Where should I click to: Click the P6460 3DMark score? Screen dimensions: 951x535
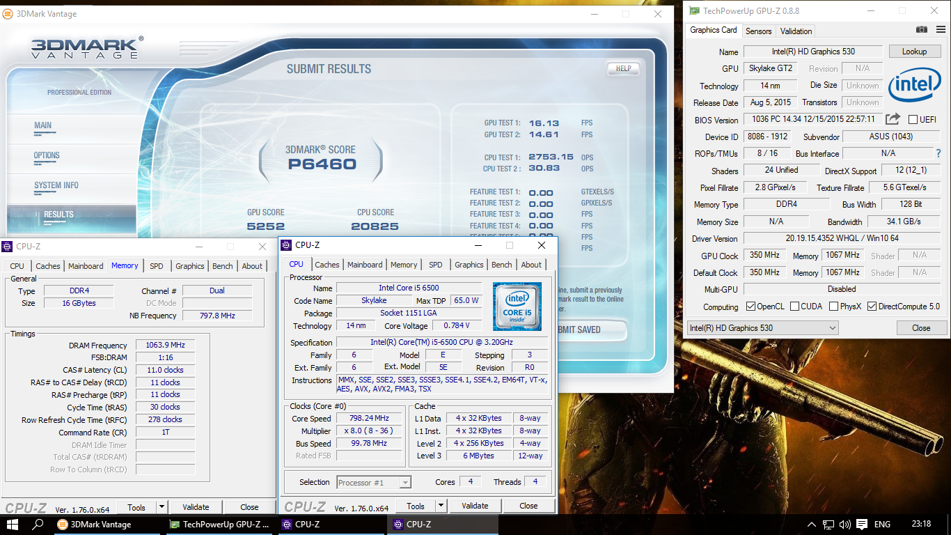(x=322, y=165)
